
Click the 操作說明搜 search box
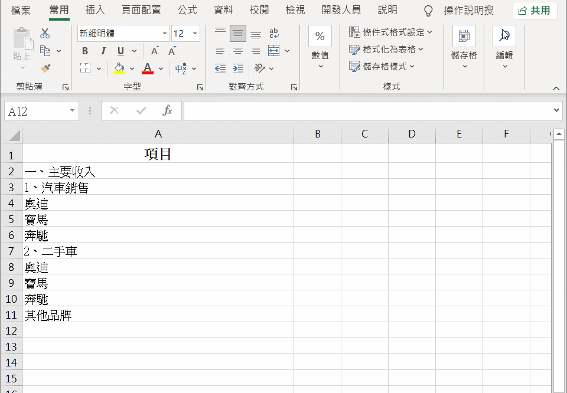[468, 11]
